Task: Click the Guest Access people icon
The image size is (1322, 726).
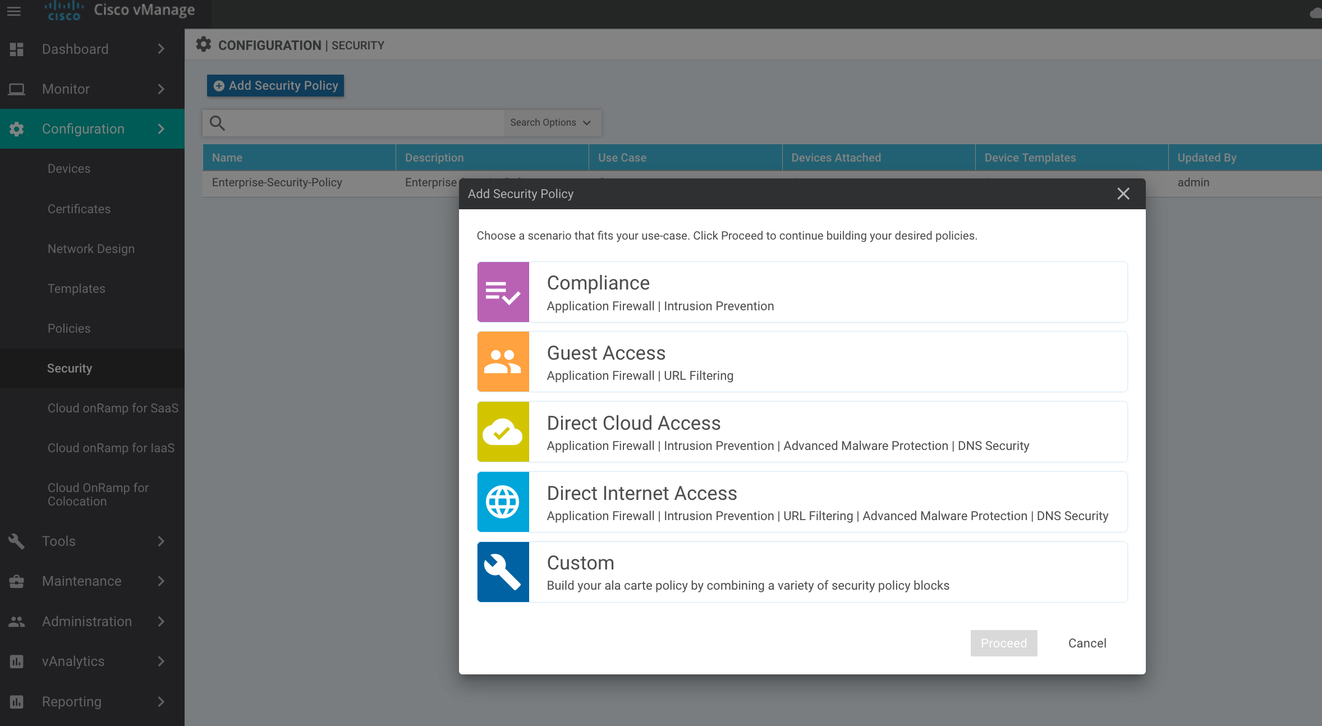Action: (503, 362)
